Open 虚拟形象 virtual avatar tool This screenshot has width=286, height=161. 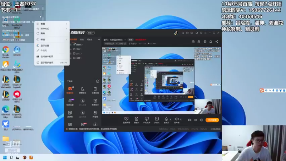83,114
